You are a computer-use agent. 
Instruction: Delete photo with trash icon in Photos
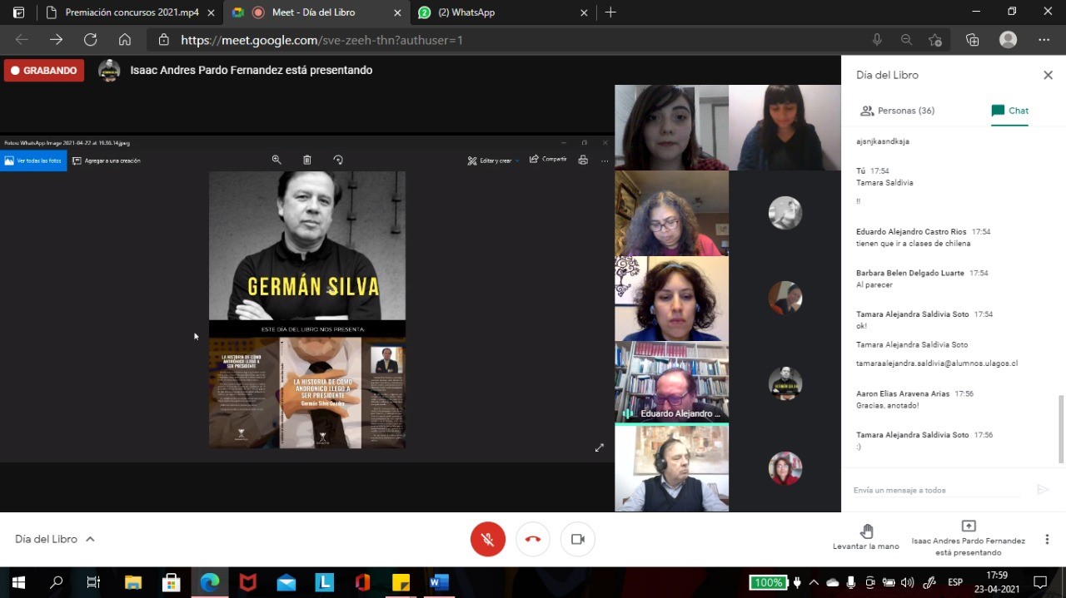click(306, 160)
